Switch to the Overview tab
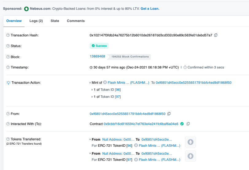This screenshot has height=170, width=249. (x=14, y=21)
